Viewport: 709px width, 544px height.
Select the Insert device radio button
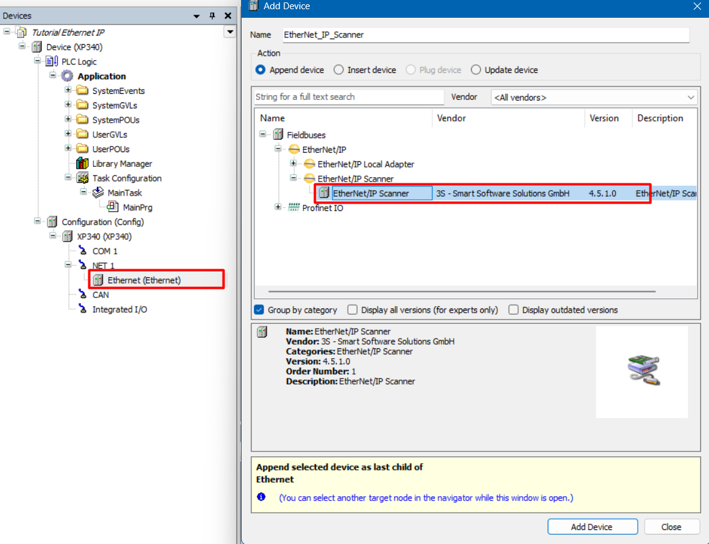click(x=339, y=70)
